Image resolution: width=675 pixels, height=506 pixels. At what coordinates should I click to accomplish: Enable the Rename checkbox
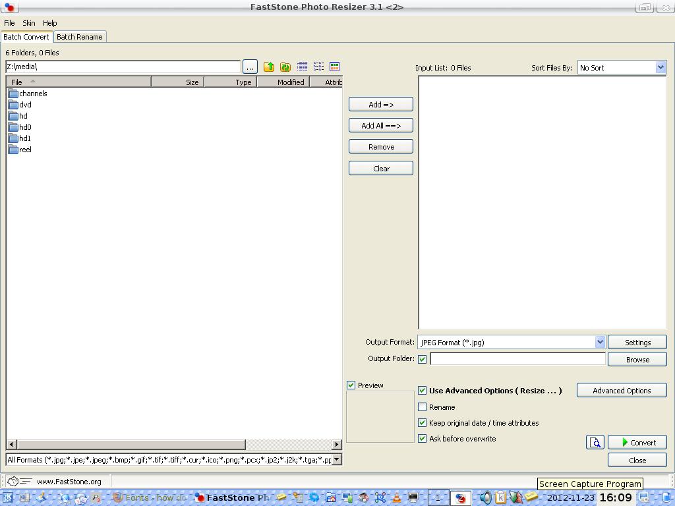(423, 407)
